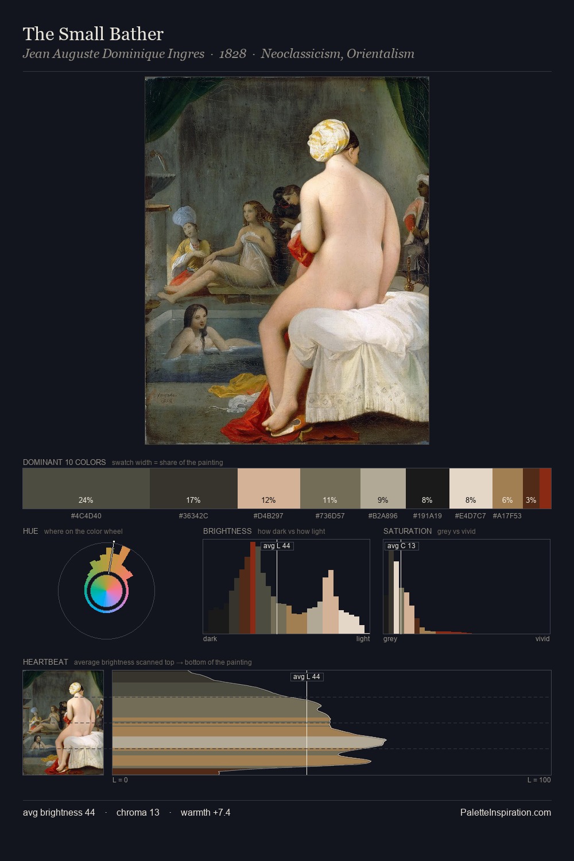The height and width of the screenshot is (861, 574).
Task: Click the 'avg L 44' marker in Heartbeat chart
Action: point(307,677)
